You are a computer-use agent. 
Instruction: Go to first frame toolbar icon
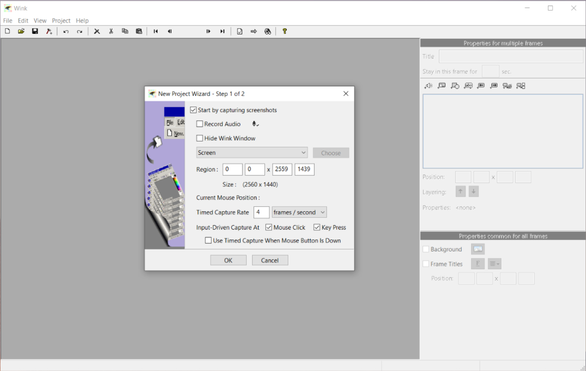point(156,31)
